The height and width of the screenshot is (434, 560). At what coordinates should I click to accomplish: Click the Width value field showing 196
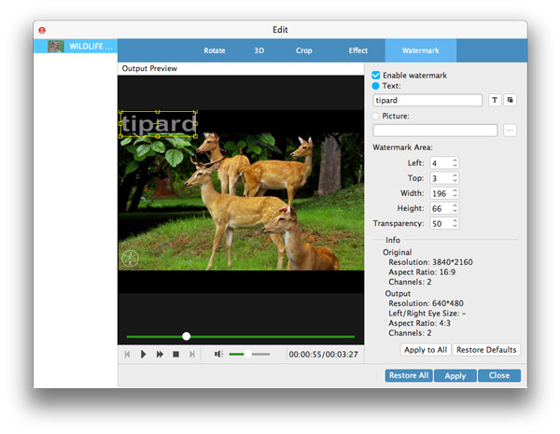click(441, 193)
